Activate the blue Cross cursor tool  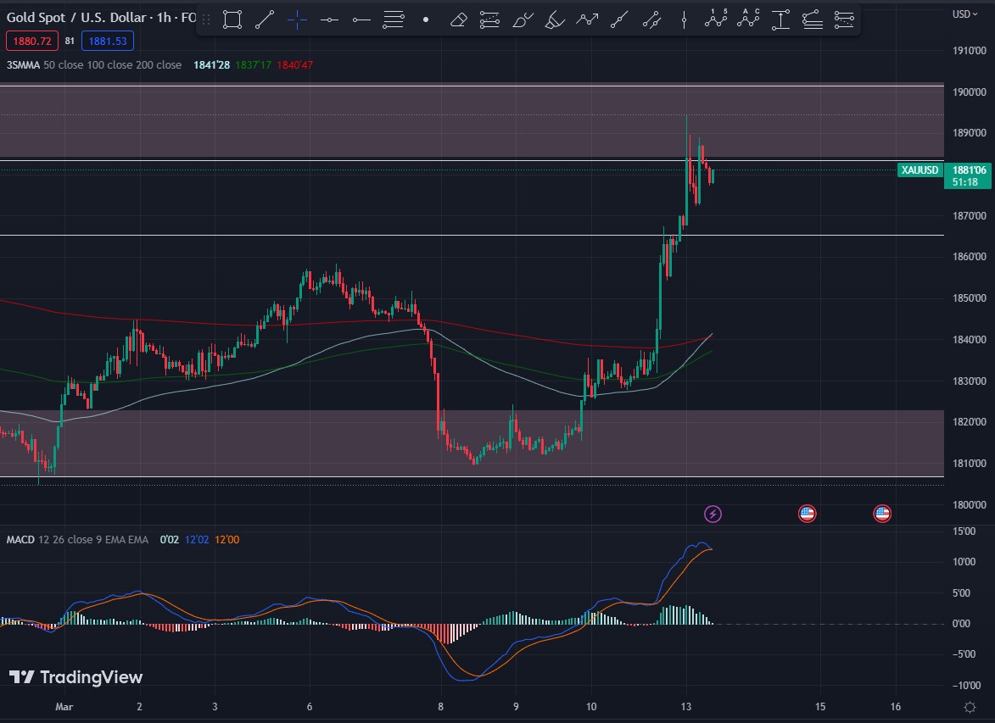point(297,19)
